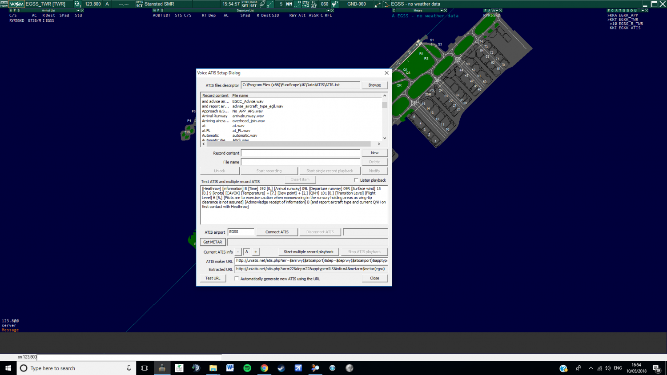
Task: Check Automatically generate new ATIS using URL
Action: [x=237, y=279]
